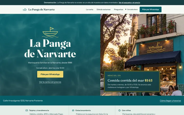The image size is (184, 115).
Task: Click the Tarjeta y transferencia heading
Action: click(x=39, y=110)
